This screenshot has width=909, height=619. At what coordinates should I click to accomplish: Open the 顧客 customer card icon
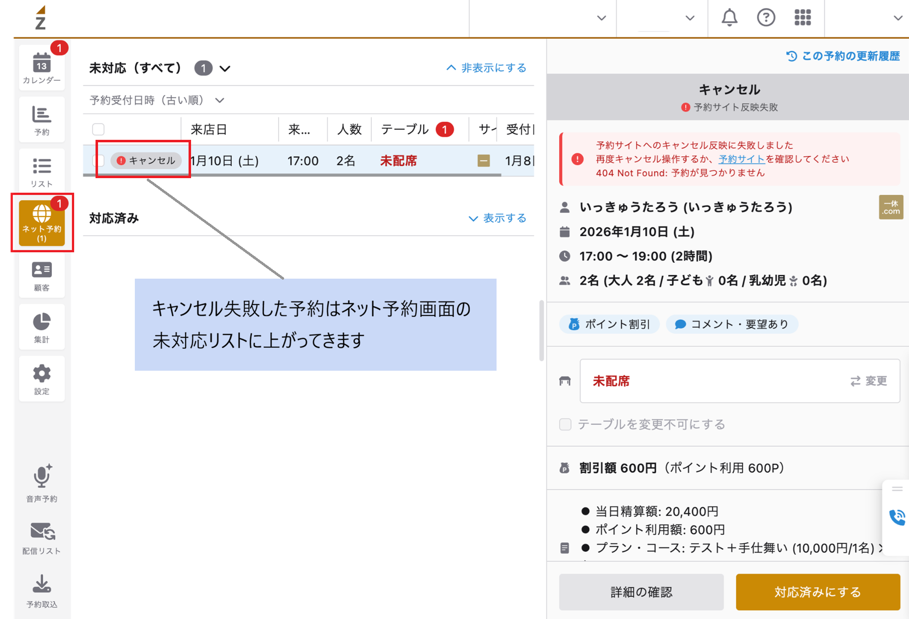tap(42, 275)
